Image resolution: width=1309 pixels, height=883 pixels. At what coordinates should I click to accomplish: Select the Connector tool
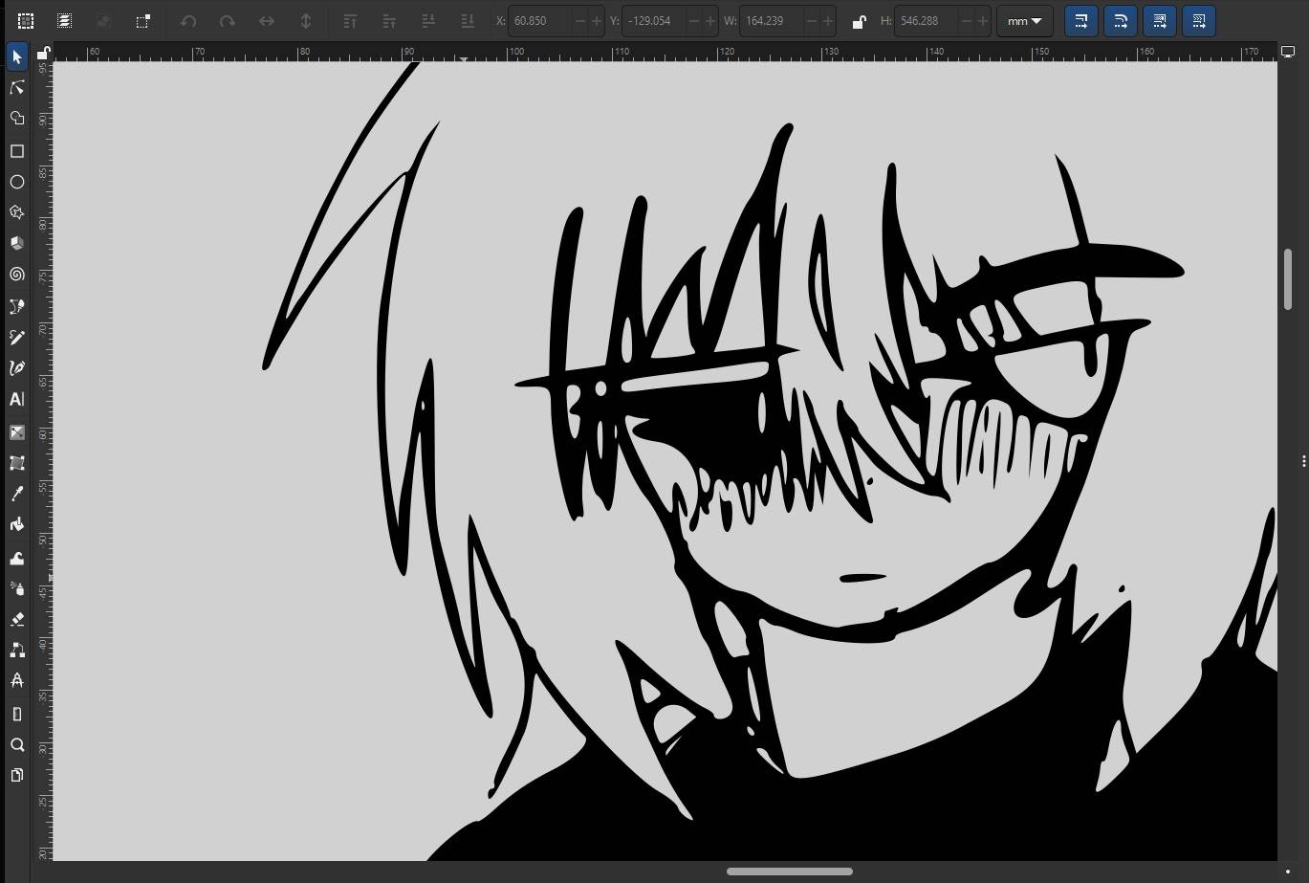(17, 650)
